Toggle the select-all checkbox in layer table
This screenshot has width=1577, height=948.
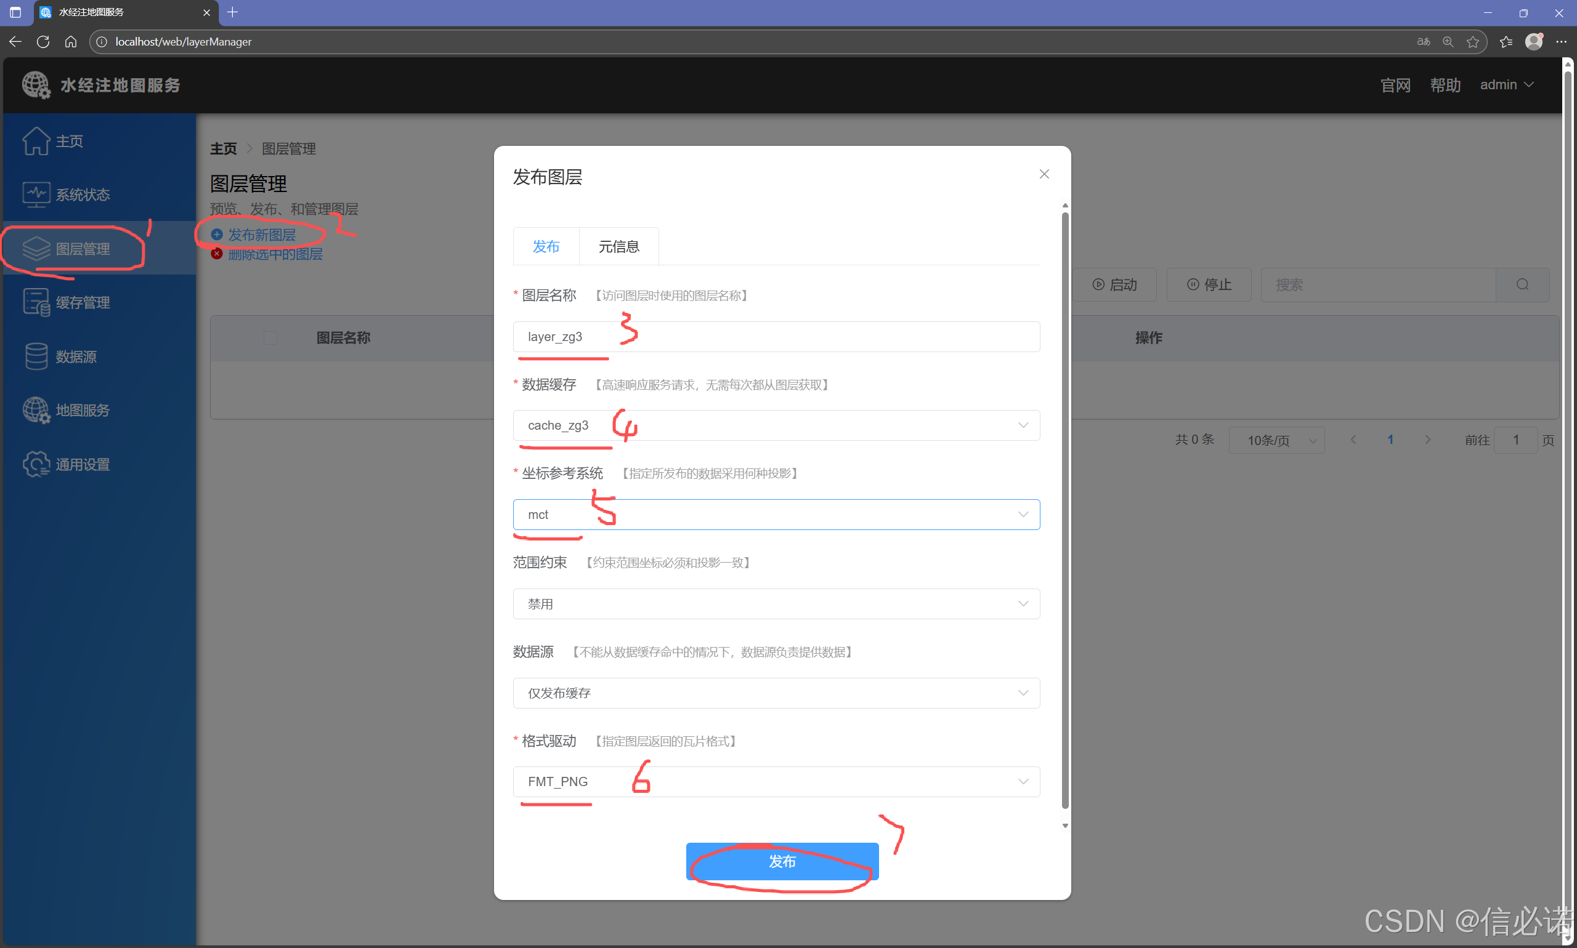click(270, 337)
